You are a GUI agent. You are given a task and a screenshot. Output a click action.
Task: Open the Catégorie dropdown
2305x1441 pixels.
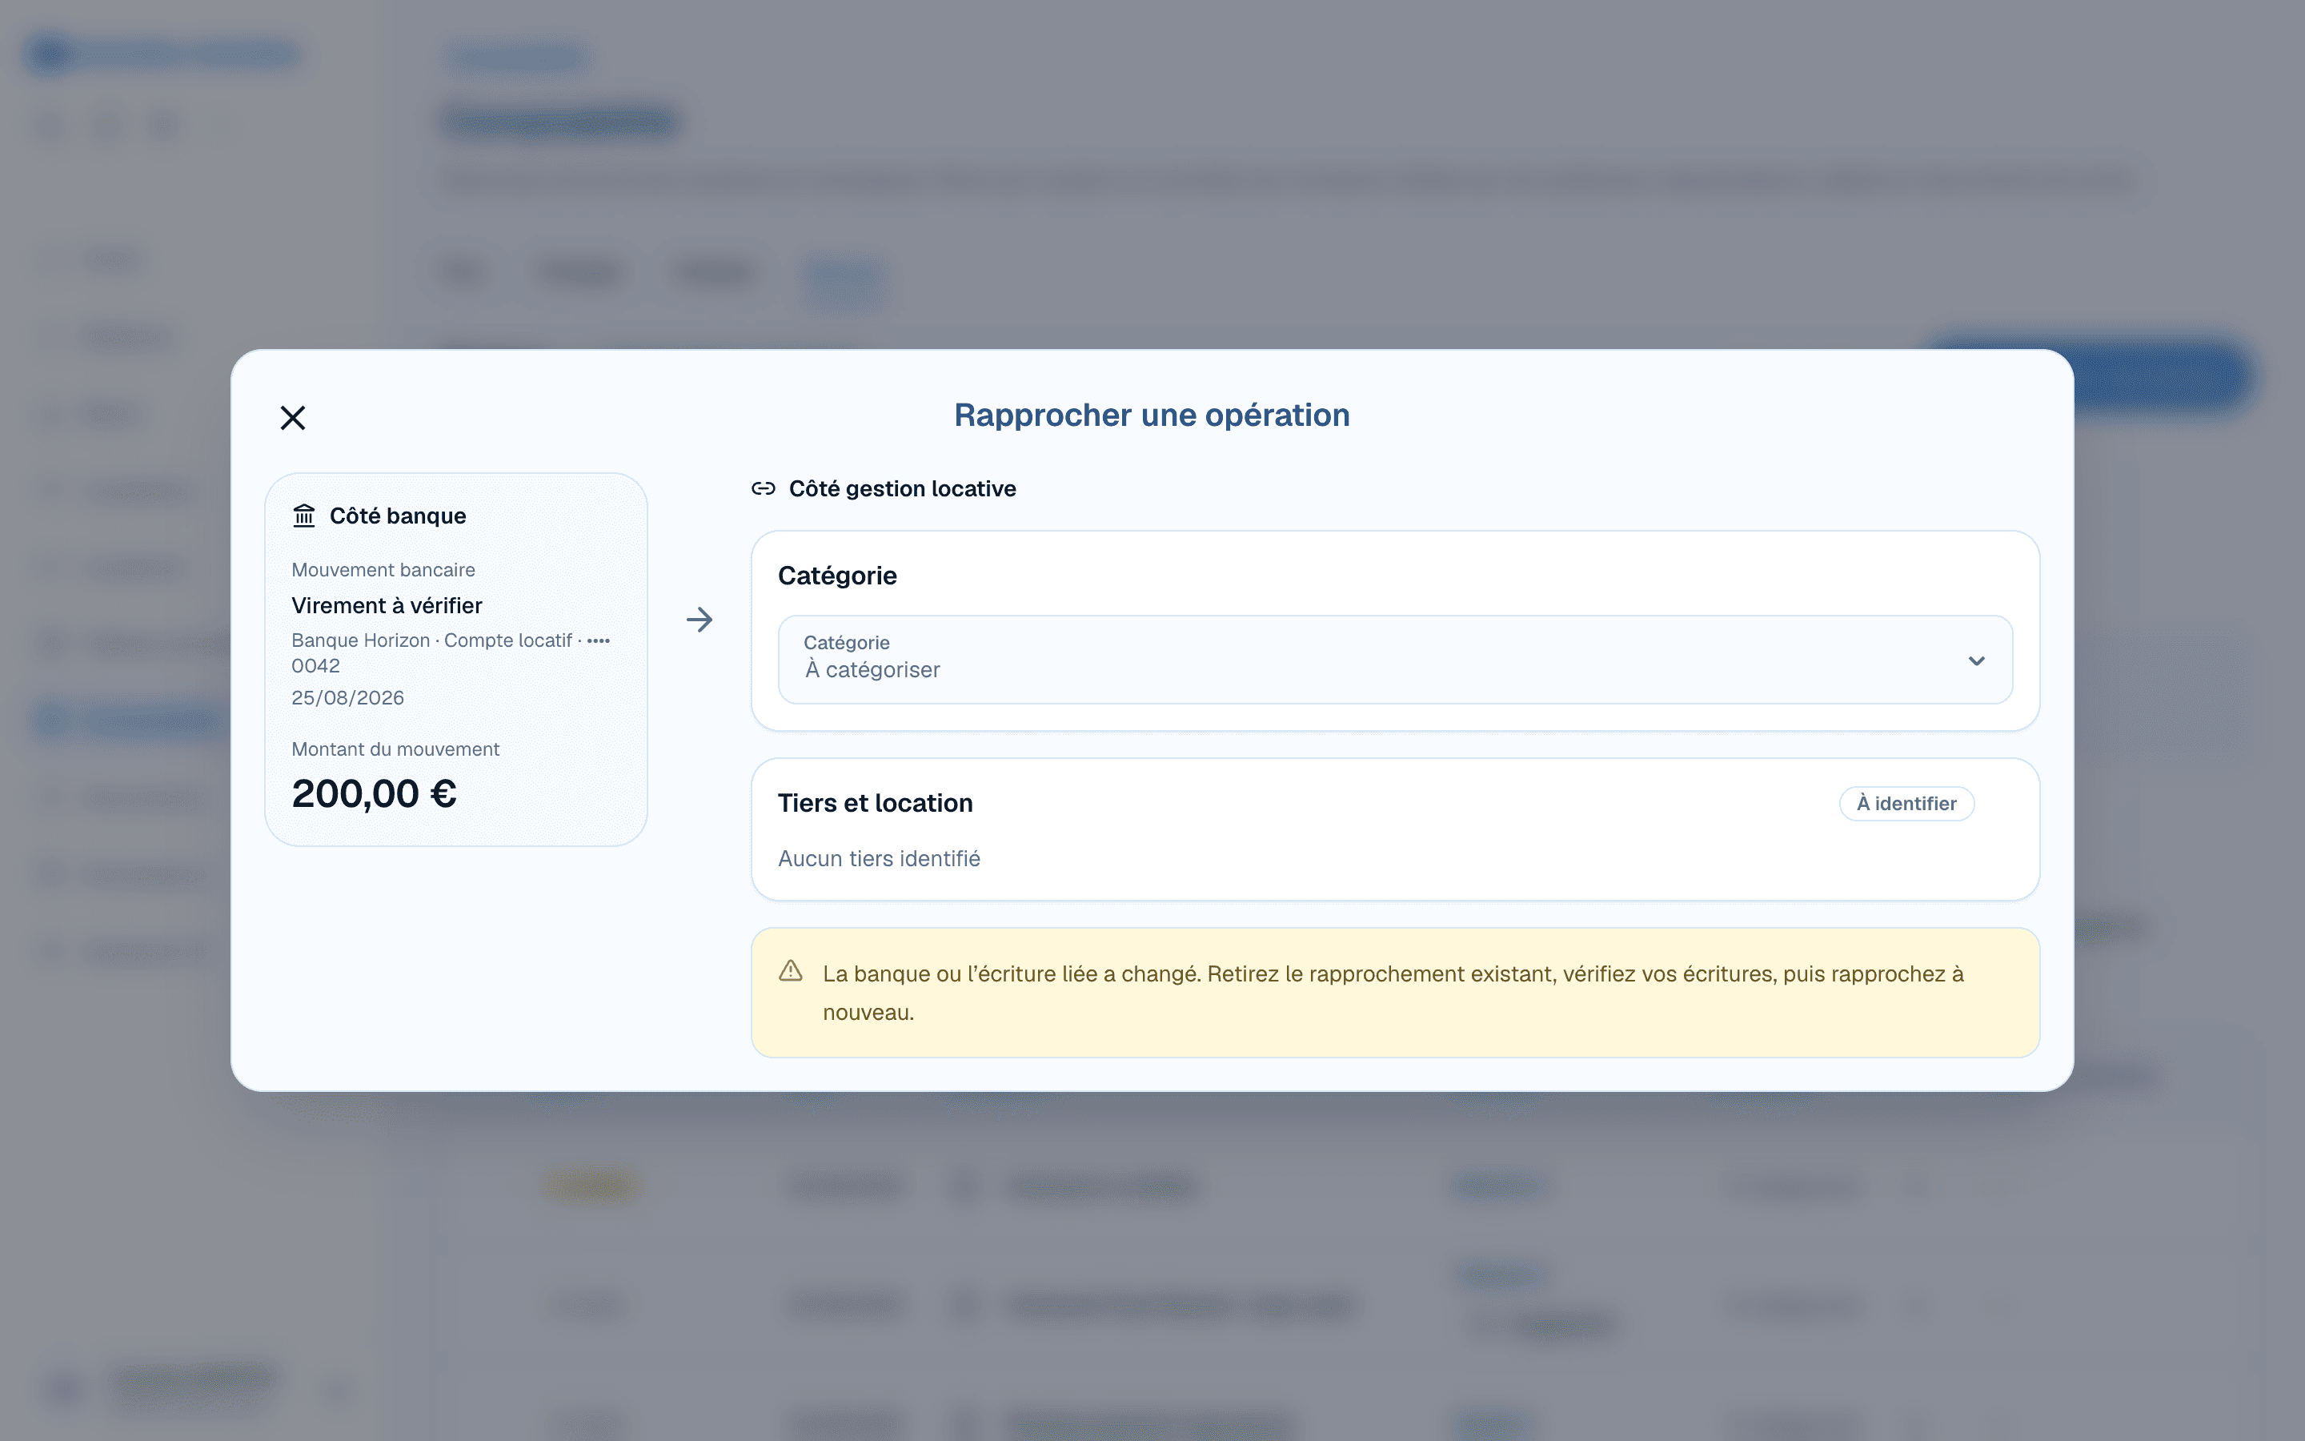[1394, 660]
